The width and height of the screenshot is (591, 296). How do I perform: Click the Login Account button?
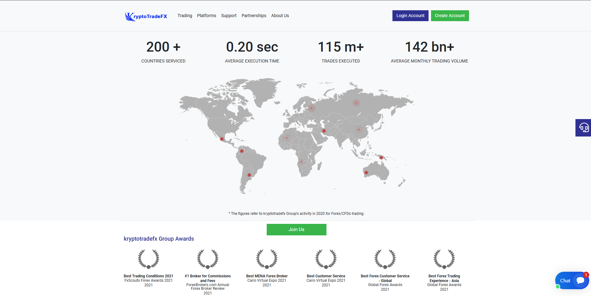click(410, 16)
